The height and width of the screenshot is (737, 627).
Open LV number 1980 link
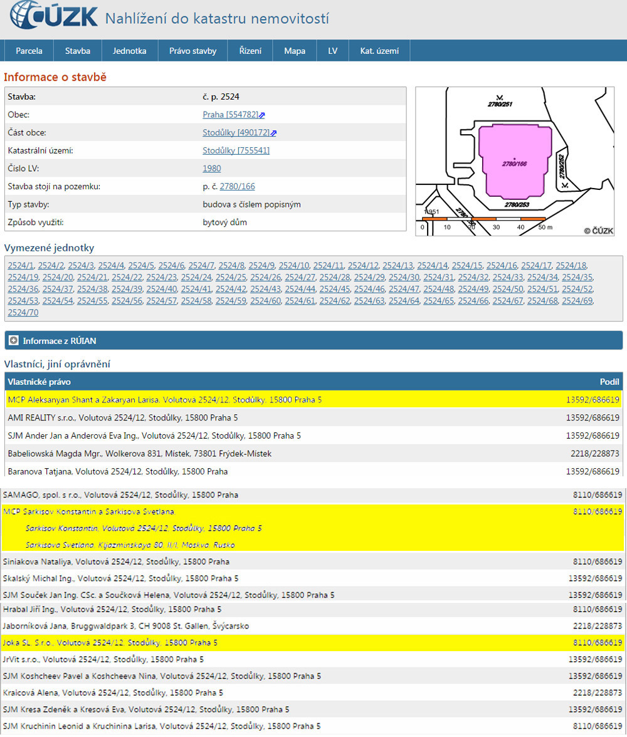pos(212,168)
